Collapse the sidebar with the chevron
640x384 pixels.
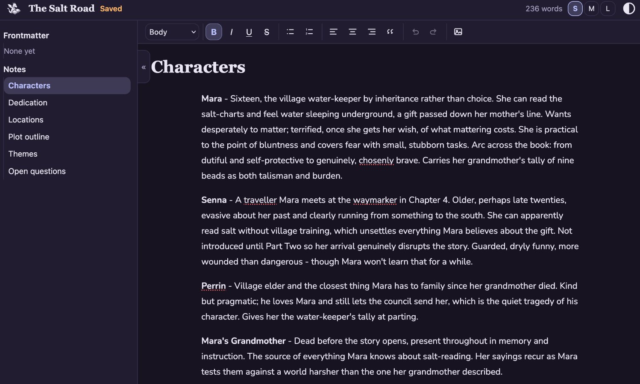click(144, 67)
